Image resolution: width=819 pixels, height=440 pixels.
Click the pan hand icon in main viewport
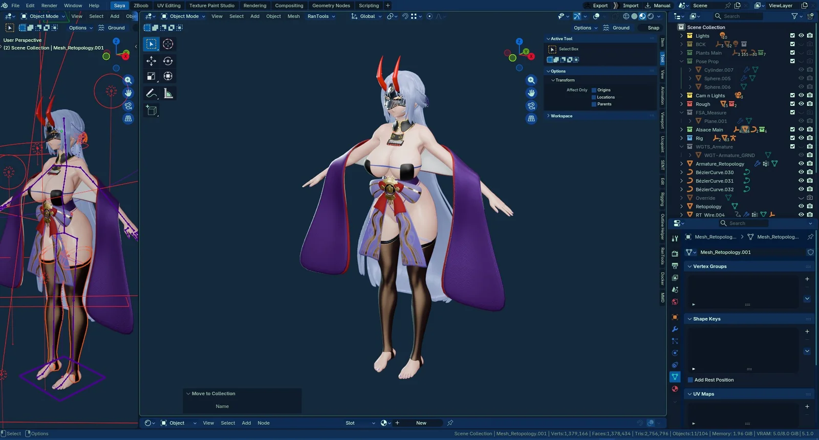point(531,93)
